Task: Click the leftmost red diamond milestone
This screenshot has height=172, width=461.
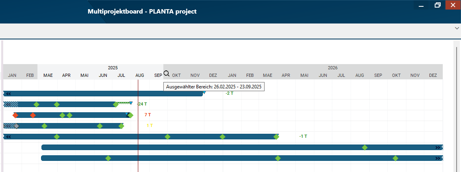Action: click(x=15, y=115)
